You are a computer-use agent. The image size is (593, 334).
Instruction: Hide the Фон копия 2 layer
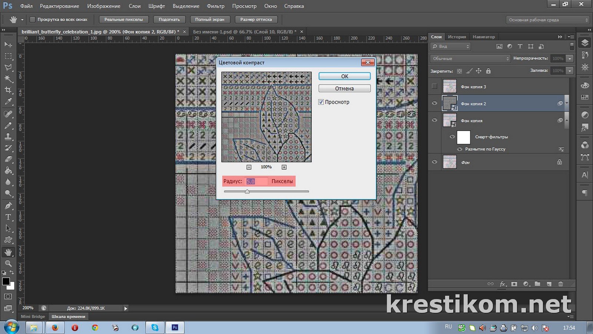(434, 104)
